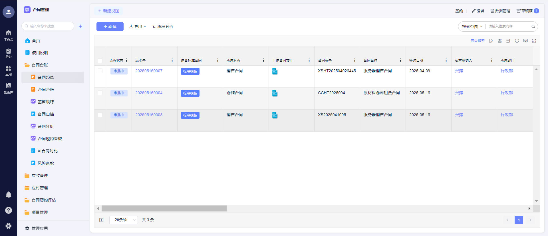Click the fullscreen expand icon
This screenshot has width=548, height=236.
(534, 41)
